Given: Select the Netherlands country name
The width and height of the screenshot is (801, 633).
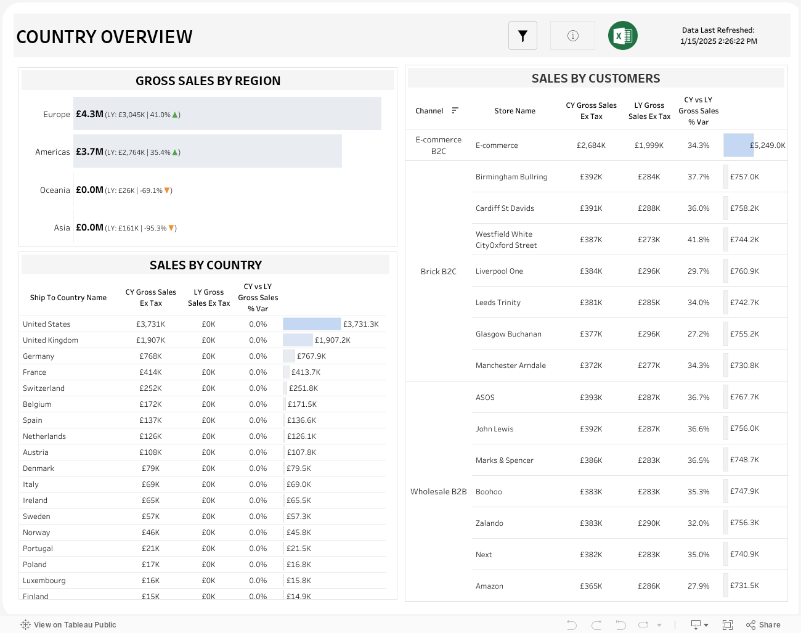Looking at the screenshot, I should click(x=44, y=436).
